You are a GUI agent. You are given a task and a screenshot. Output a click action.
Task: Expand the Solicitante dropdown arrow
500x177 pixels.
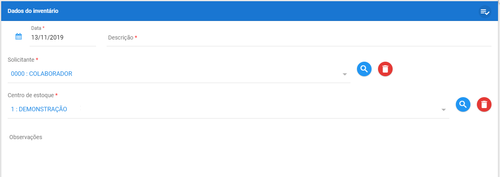345,74
